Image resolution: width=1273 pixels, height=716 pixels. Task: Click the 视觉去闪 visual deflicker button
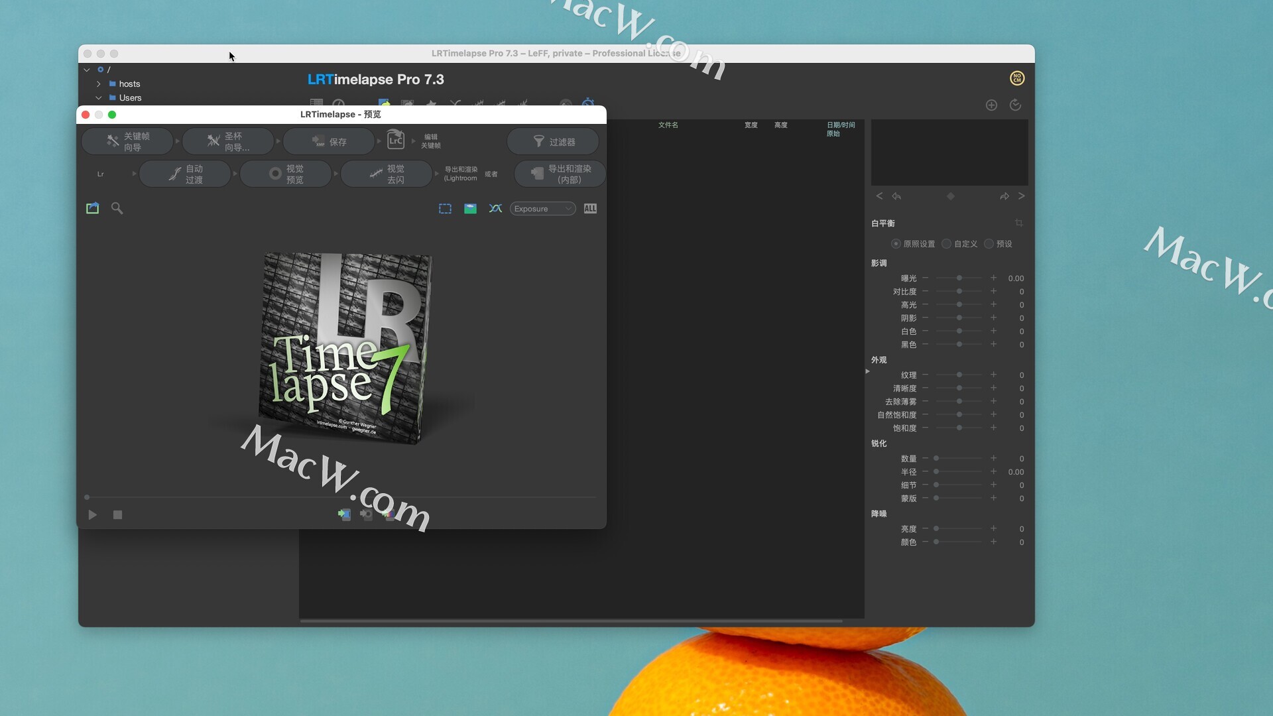tap(387, 174)
